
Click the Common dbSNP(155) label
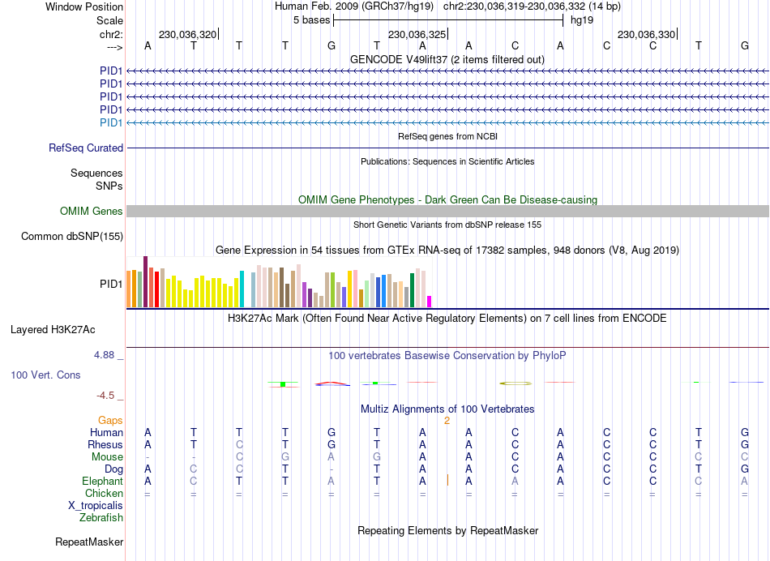[x=72, y=236]
